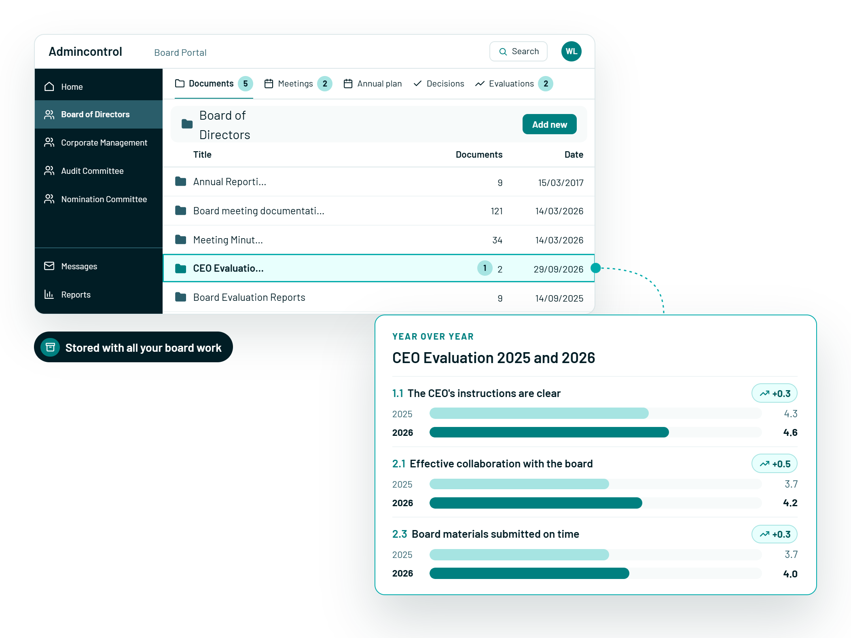Switch to the Evaluations tab
This screenshot has height=638, width=851.
(x=514, y=84)
